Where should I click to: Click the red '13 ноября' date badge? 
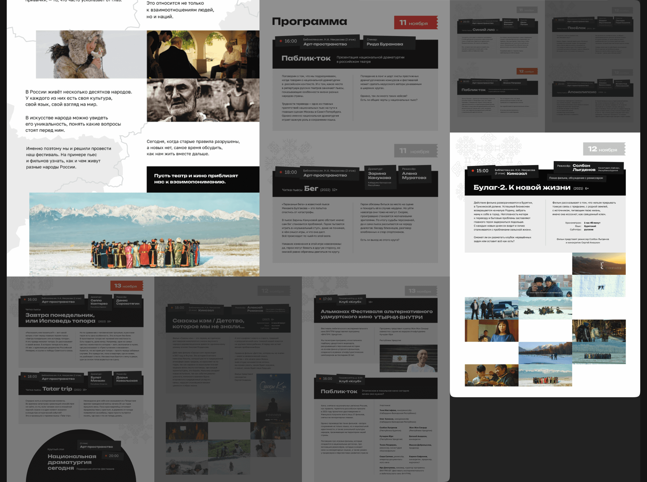(x=126, y=286)
